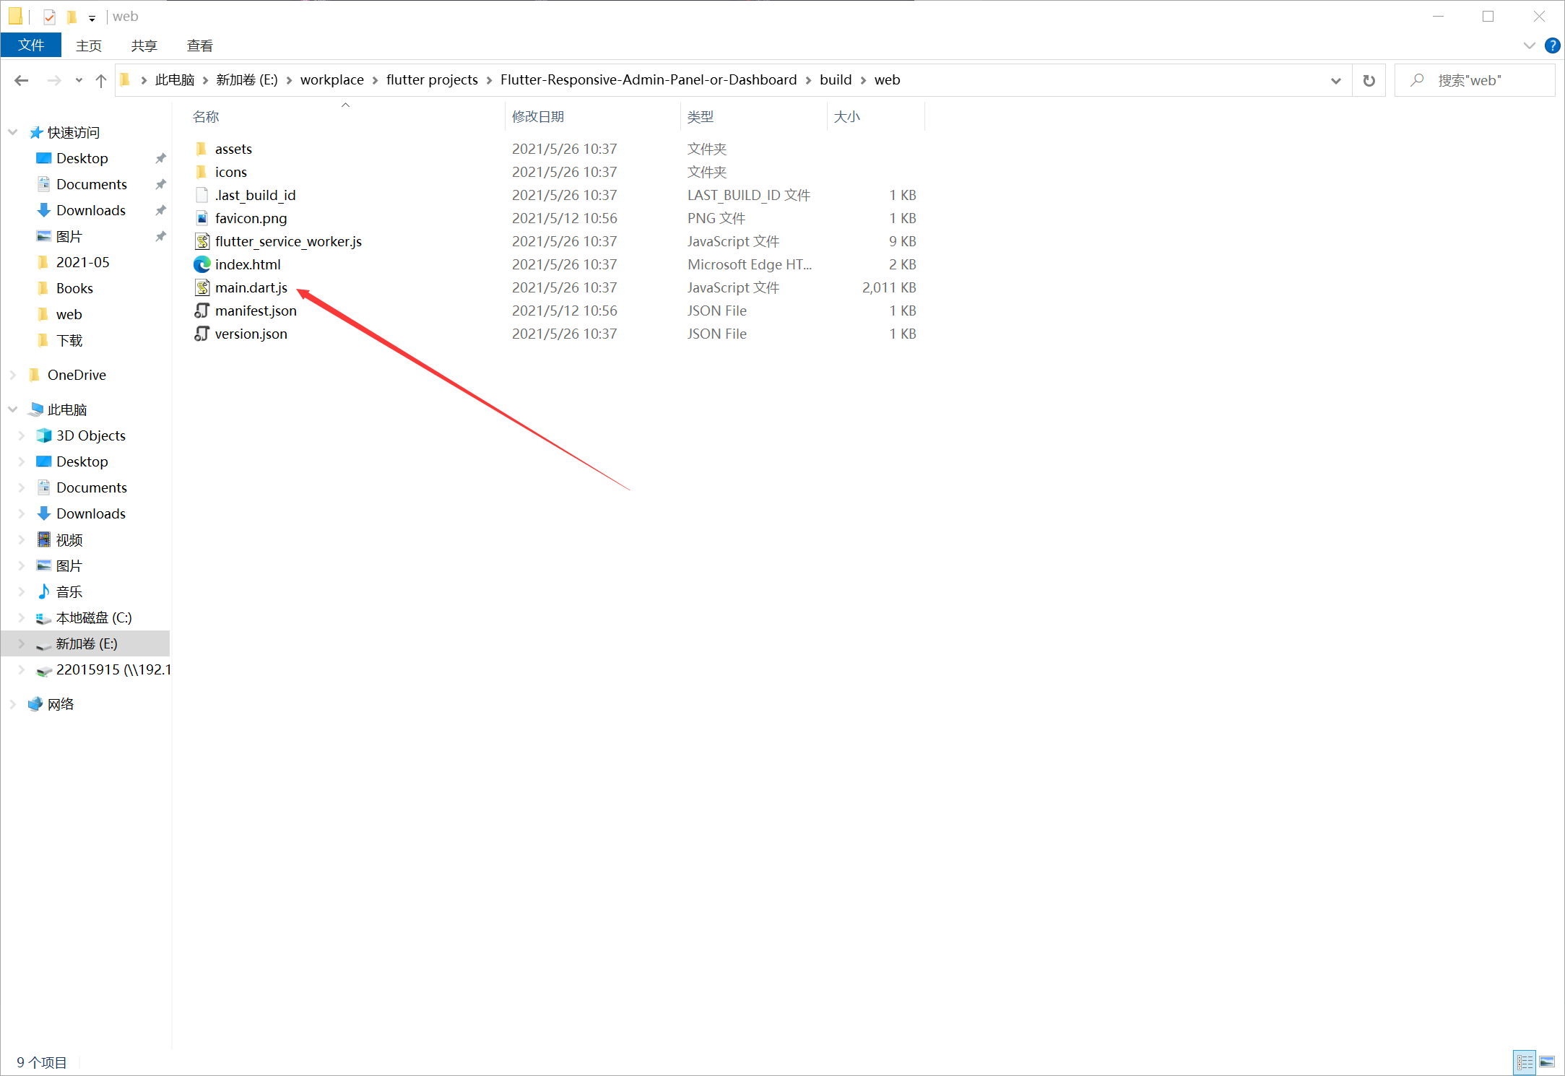Expand the OneDrive tree node

point(12,375)
